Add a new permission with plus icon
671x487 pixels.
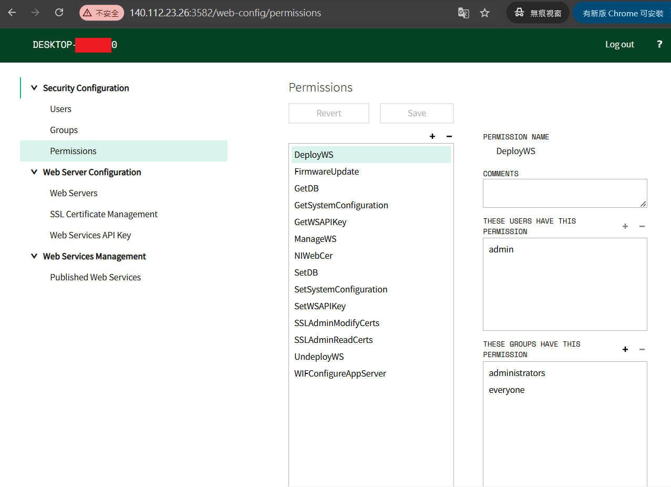pyautogui.click(x=432, y=136)
